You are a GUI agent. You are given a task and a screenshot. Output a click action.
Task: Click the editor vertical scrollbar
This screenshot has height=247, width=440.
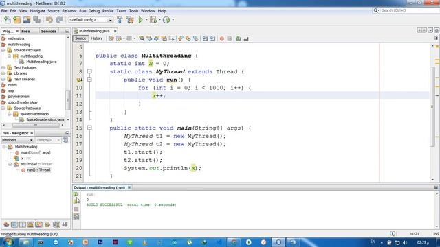[x=432, y=106]
